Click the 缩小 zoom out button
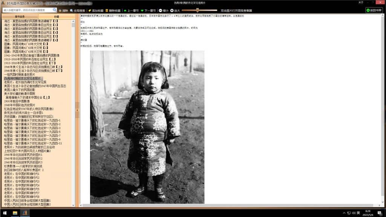Image resolution: width=386 pixels, height=217 pixels. pyautogui.click(x=164, y=11)
